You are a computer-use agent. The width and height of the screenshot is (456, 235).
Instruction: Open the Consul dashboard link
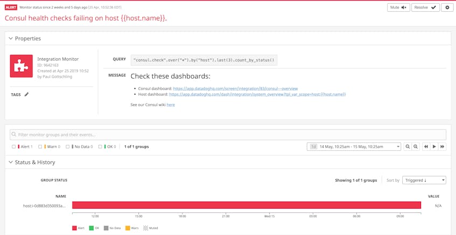pos(235,88)
